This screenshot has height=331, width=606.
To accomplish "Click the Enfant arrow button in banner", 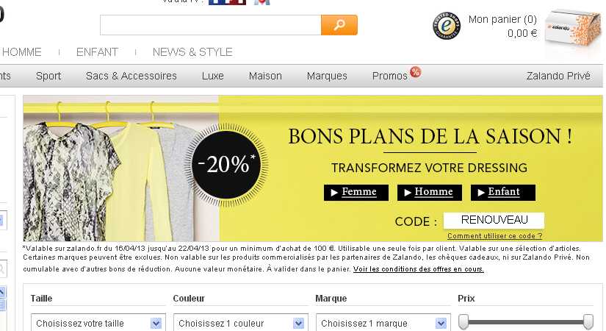I will click(503, 193).
